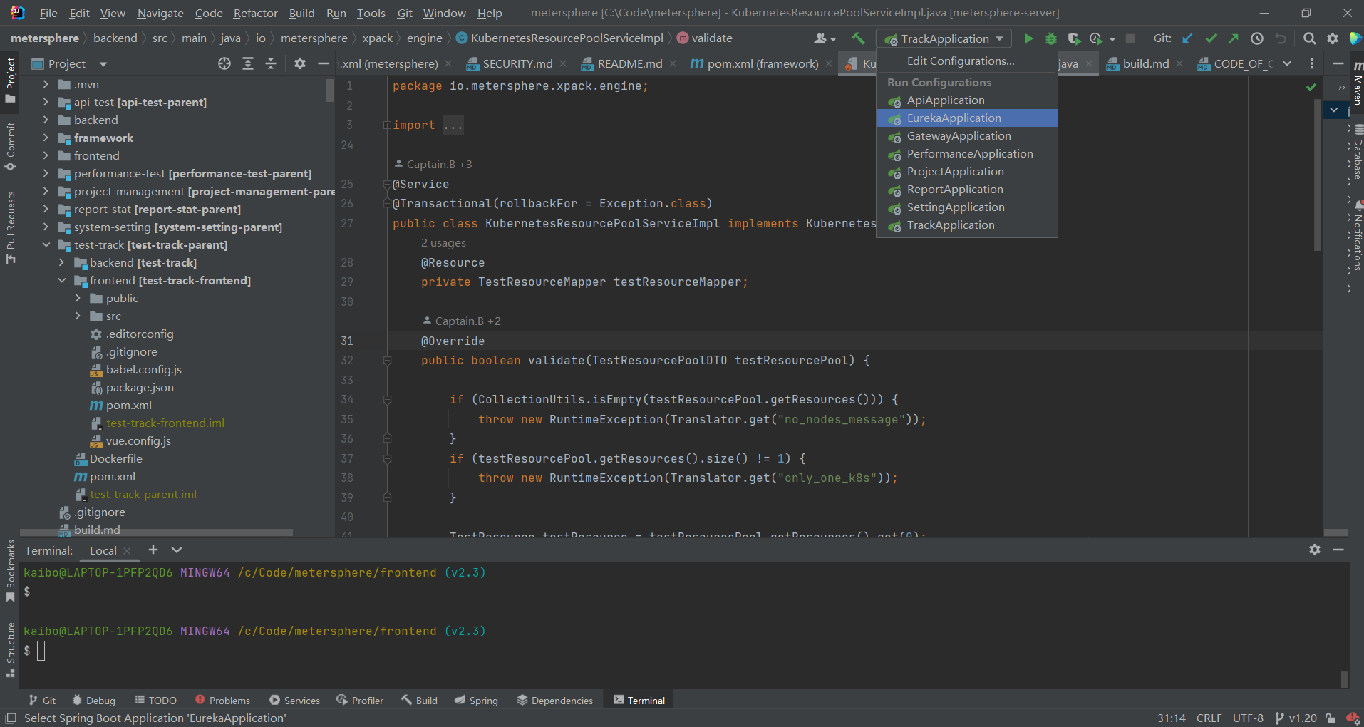The image size is (1364, 727).
Task: Expand all icon in Project panel
Action: (x=248, y=63)
